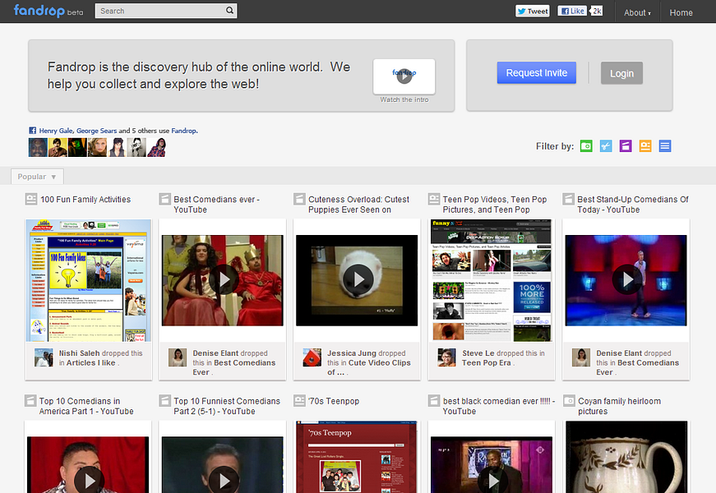Go to the Home menu item
716x493 pixels.
point(681,12)
